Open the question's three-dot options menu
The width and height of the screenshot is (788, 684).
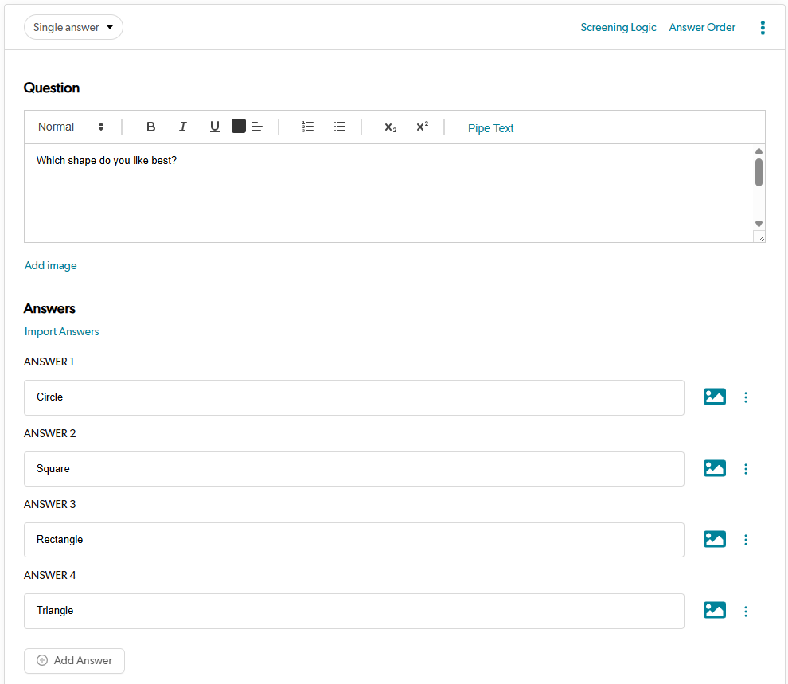(763, 28)
